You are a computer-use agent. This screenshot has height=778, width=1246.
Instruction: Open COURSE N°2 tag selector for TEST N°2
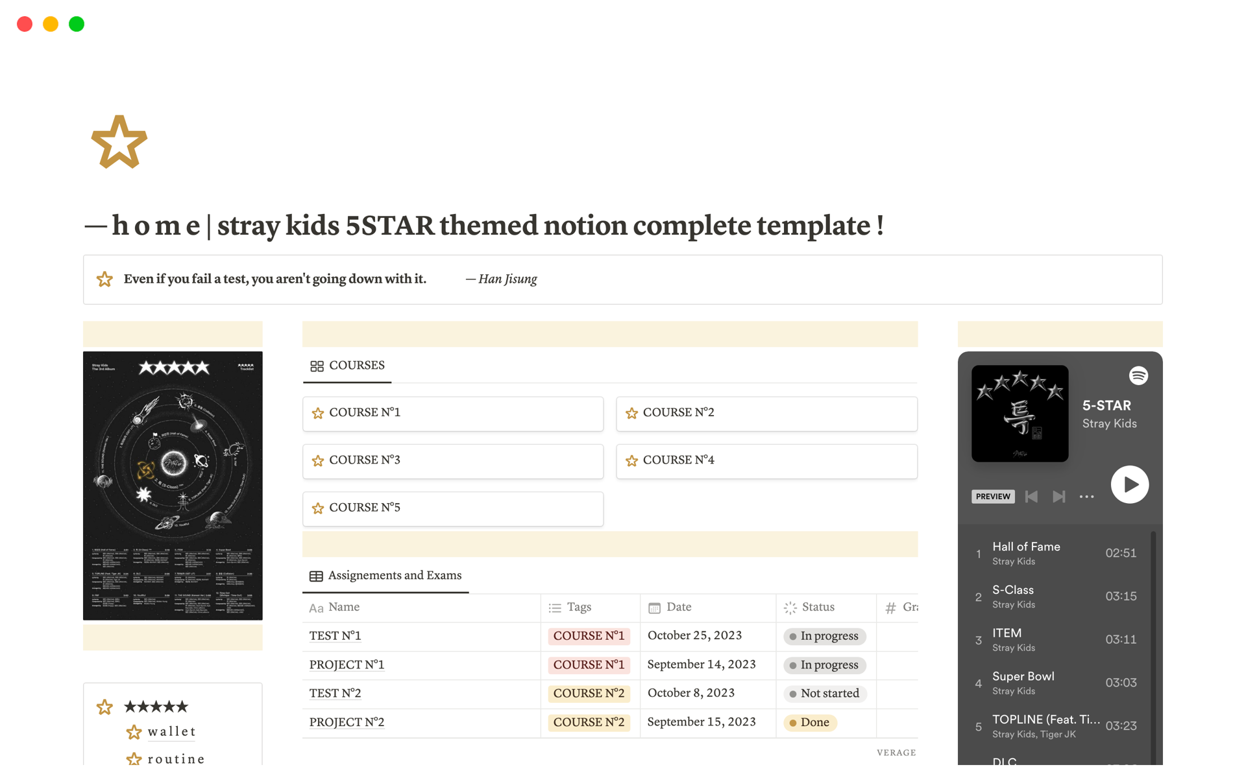pyautogui.click(x=589, y=694)
